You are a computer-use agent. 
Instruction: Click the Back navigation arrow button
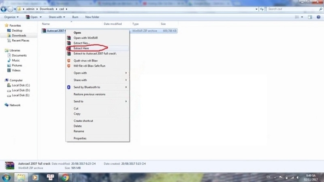point(4,9)
